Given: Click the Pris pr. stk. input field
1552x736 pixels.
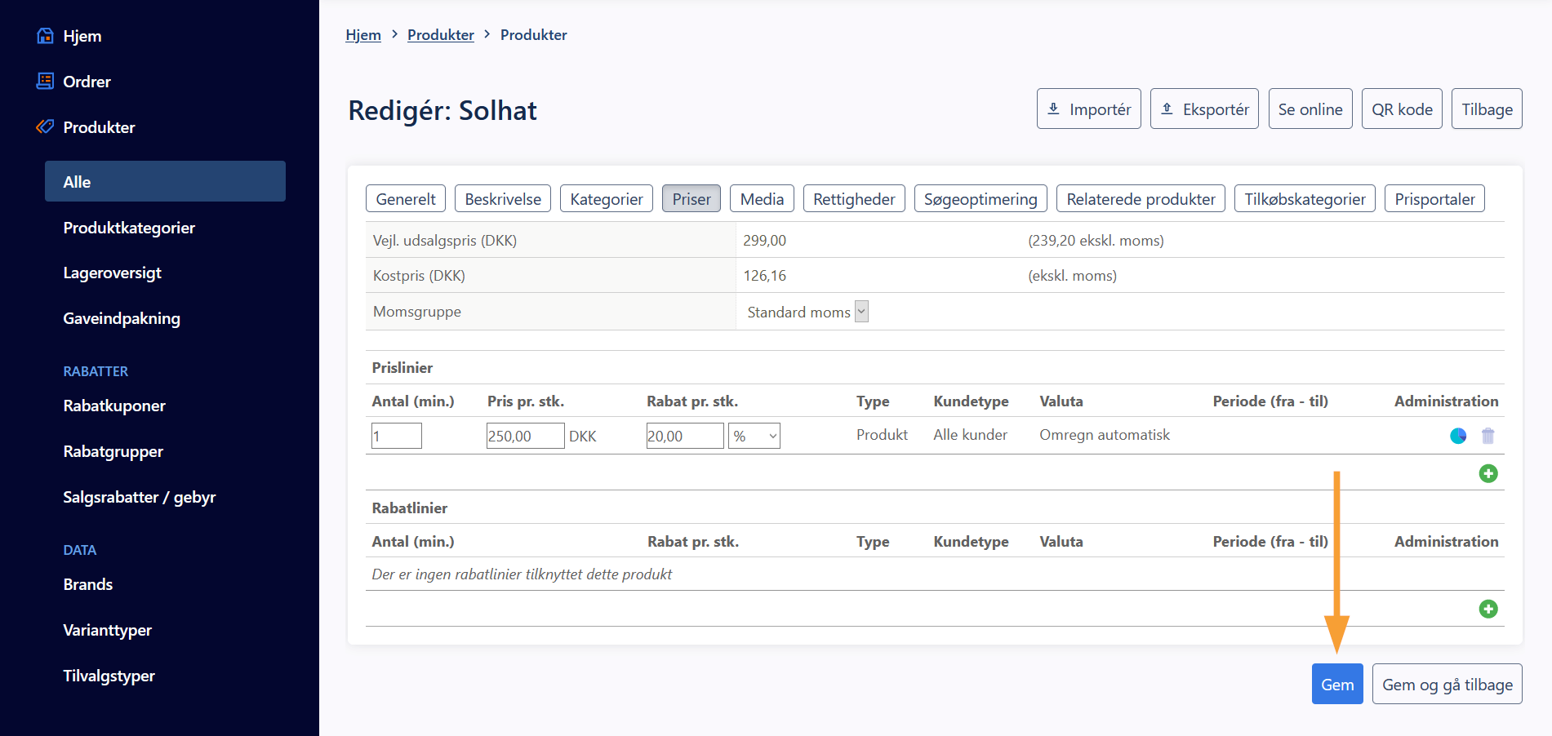Looking at the screenshot, I should [524, 436].
